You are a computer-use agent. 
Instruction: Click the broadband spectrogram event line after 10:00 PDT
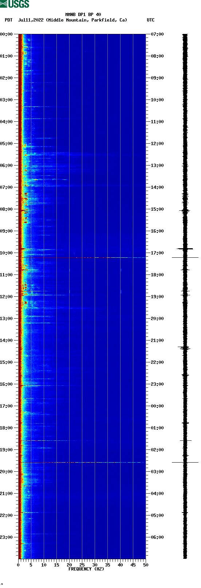[x=82, y=257]
